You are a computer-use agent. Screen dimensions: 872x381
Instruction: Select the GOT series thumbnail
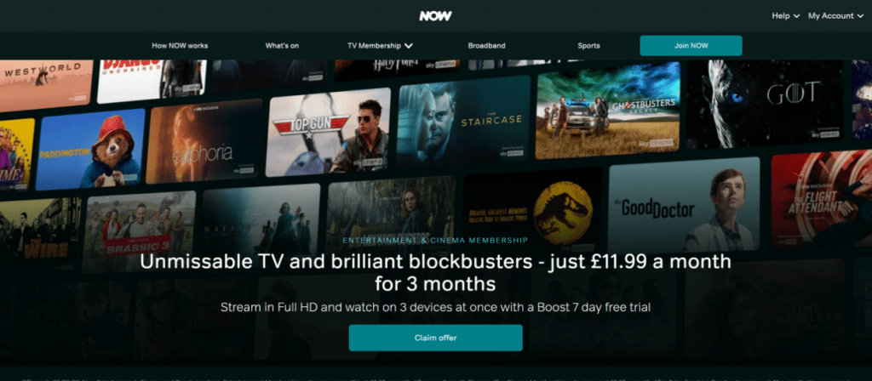pos(765,102)
